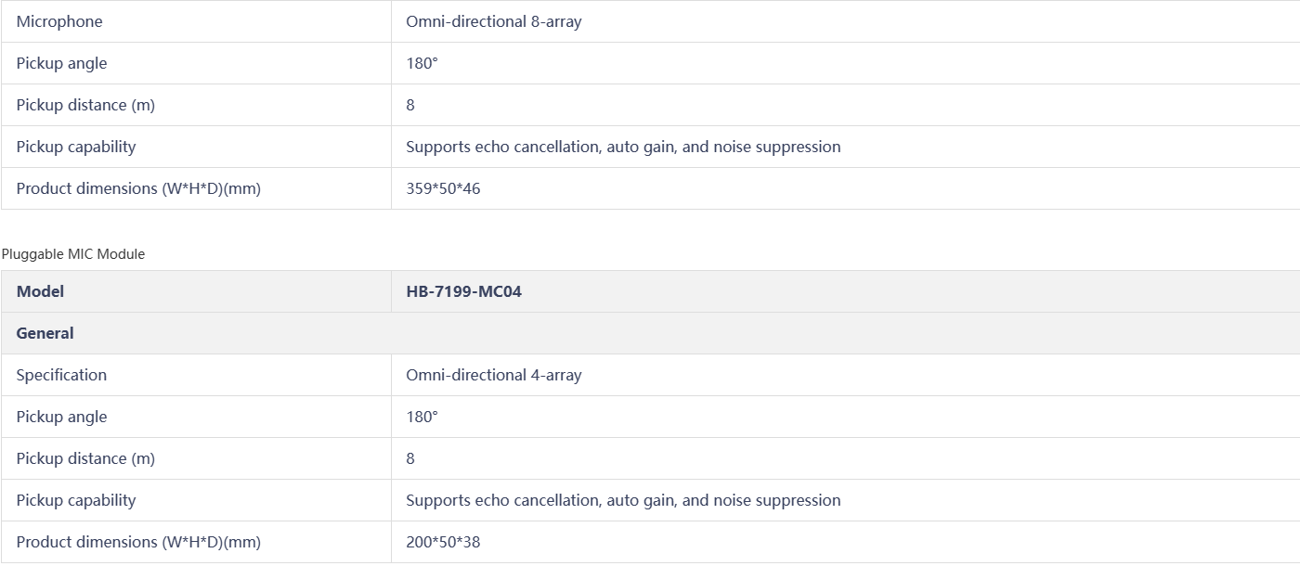Viewport: 1300px width, 566px height.
Task: Click the lower Pickup distance (m) label
Action: point(85,458)
